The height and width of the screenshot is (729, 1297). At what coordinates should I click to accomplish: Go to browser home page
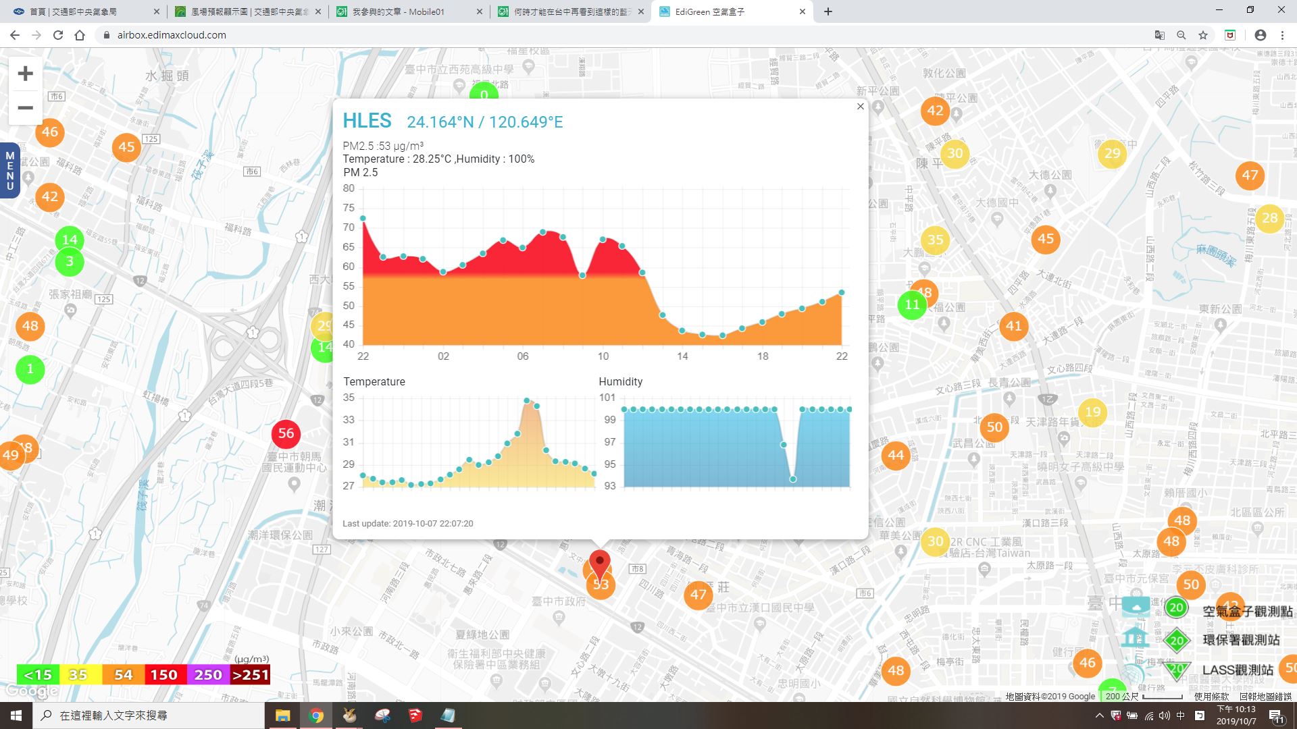coord(80,35)
